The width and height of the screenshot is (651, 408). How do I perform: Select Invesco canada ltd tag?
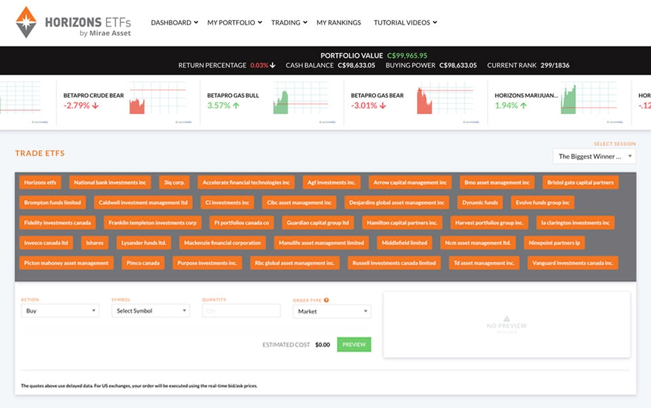(46, 243)
